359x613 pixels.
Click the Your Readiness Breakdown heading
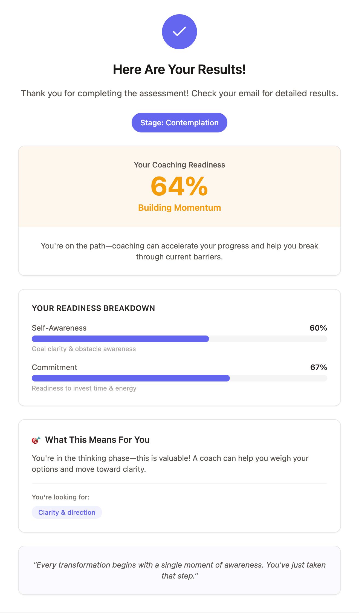pos(93,308)
